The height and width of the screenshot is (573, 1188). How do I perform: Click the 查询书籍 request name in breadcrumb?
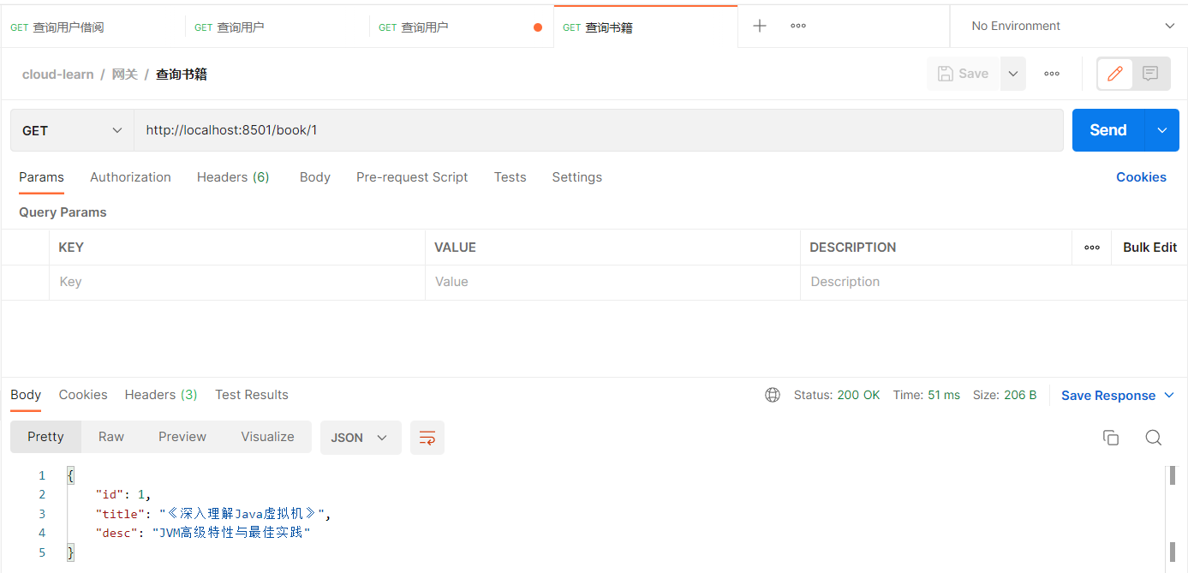[x=182, y=75]
